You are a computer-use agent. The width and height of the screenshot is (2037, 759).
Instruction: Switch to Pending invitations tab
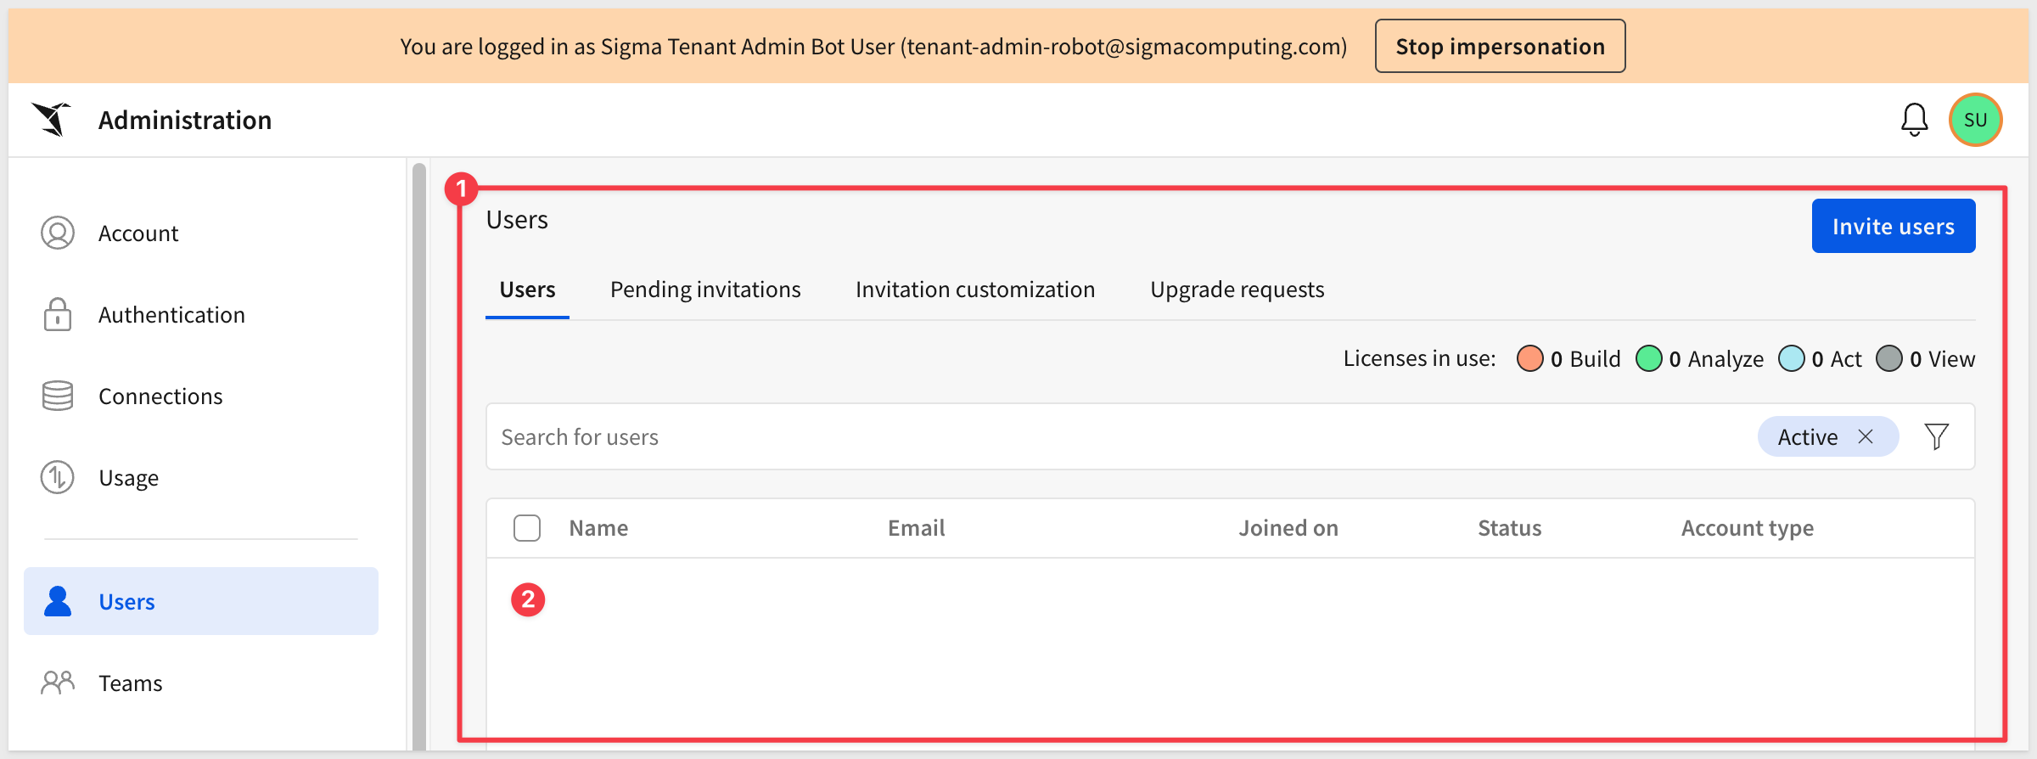point(705,290)
